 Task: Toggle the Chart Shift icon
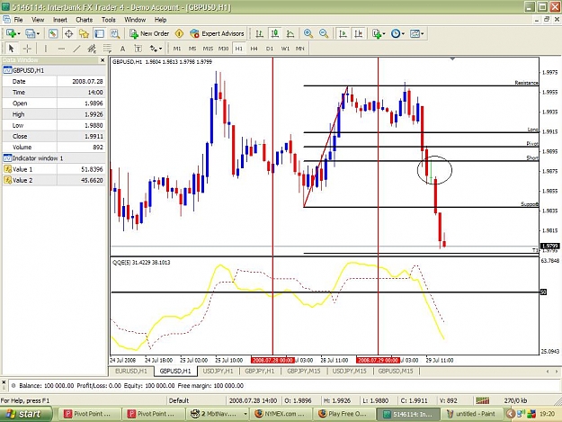[359, 33]
